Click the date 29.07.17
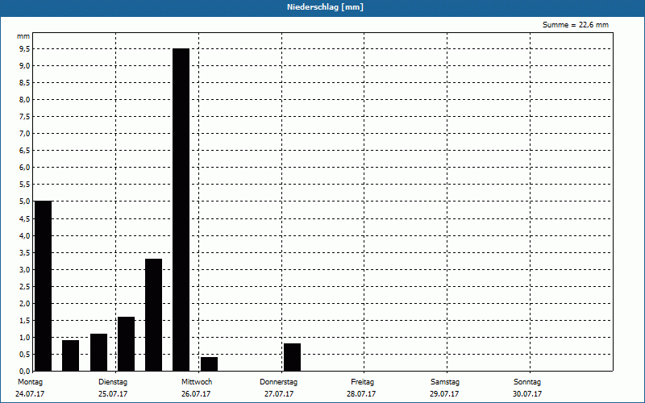The image size is (645, 403). 444,394
